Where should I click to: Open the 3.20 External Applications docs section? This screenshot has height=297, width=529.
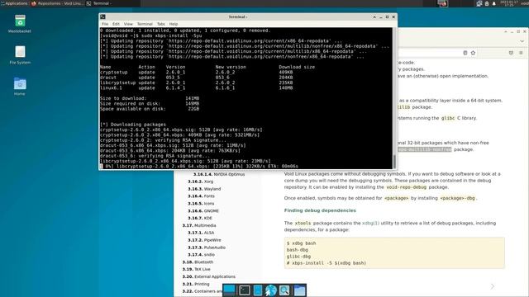(x=209, y=277)
